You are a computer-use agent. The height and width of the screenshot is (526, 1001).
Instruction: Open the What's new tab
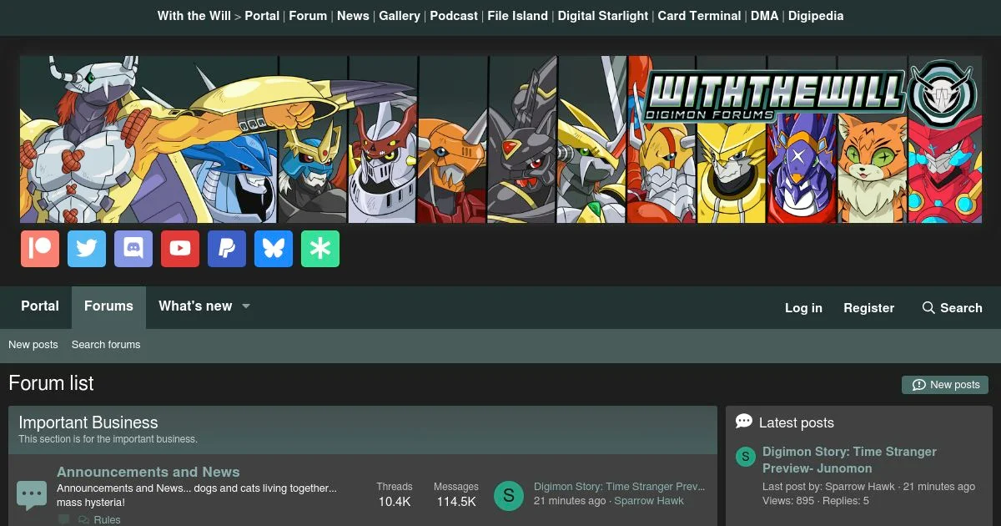(x=195, y=306)
